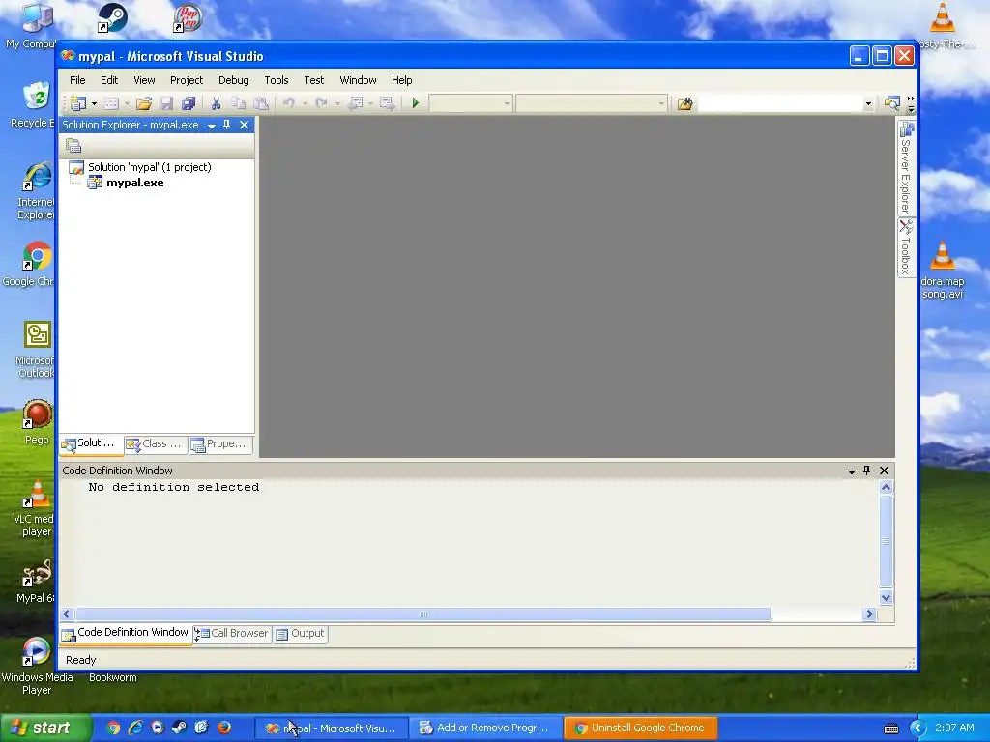990x742 pixels.
Task: Close the Solution Explorer panel
Action: click(244, 125)
